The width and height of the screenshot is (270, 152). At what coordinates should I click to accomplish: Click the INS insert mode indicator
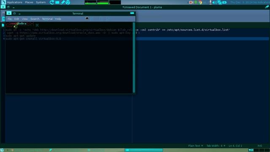point(260,146)
